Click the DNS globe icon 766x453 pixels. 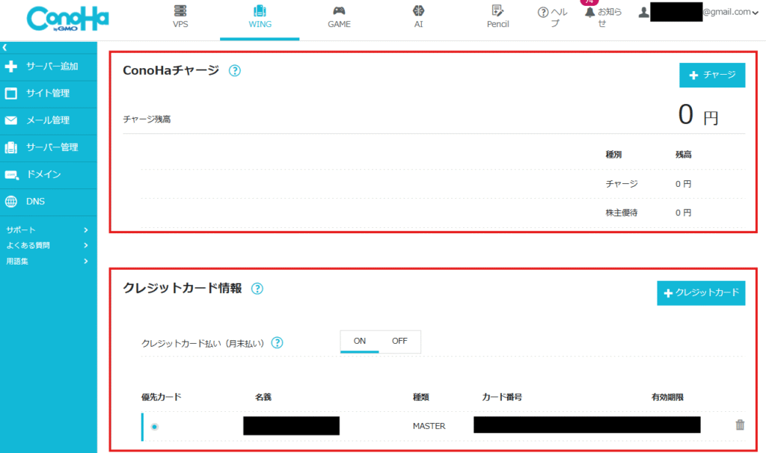coord(10,202)
